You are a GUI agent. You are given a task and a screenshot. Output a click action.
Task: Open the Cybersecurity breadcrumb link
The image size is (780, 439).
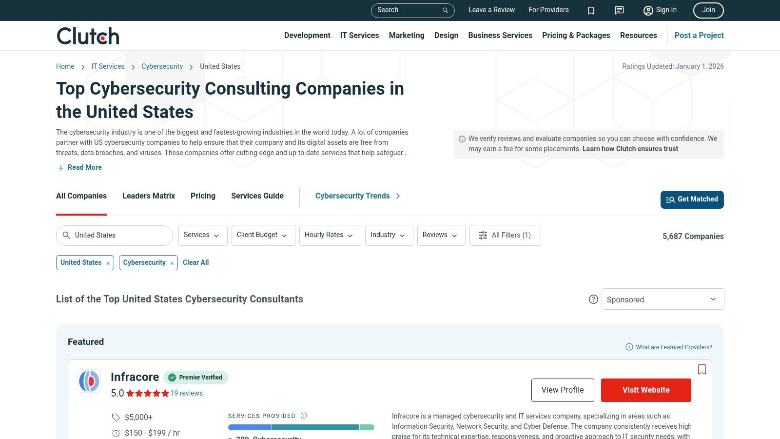[x=162, y=66]
